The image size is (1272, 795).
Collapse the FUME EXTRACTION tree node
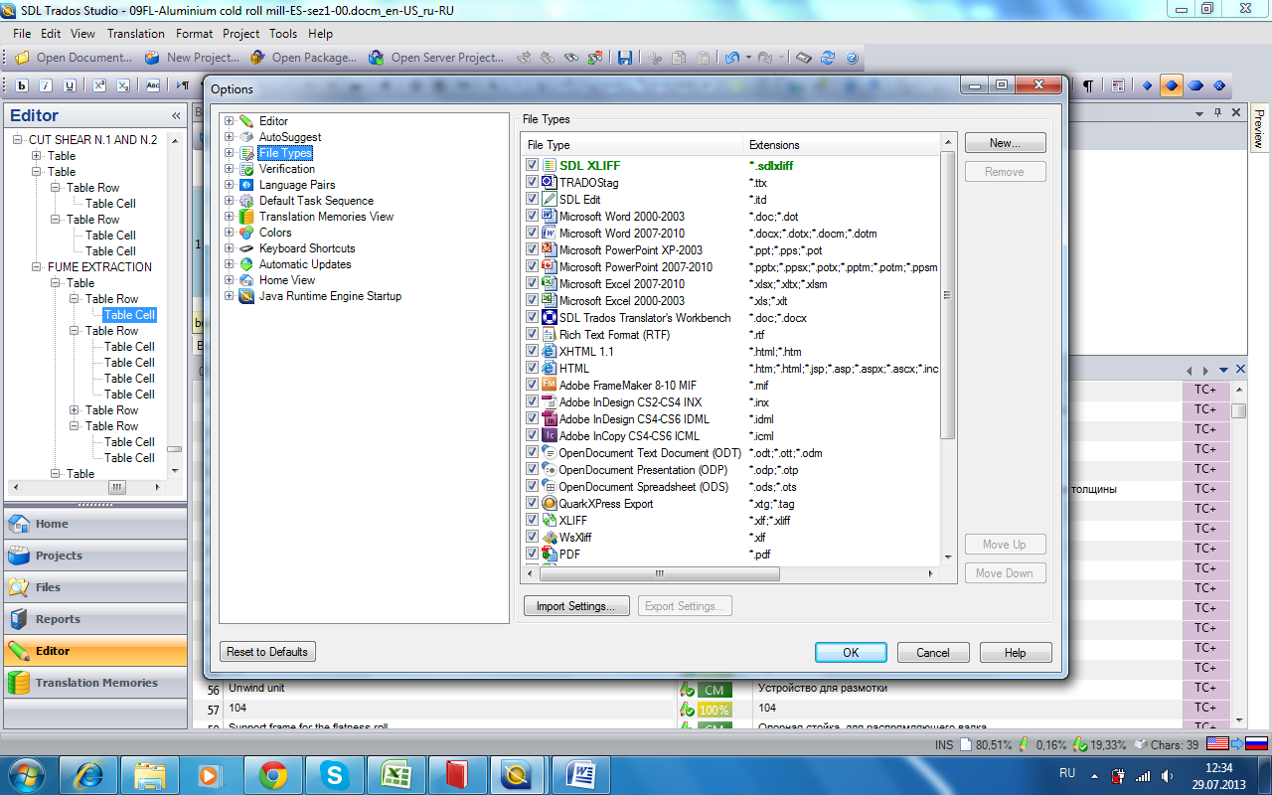(x=37, y=267)
